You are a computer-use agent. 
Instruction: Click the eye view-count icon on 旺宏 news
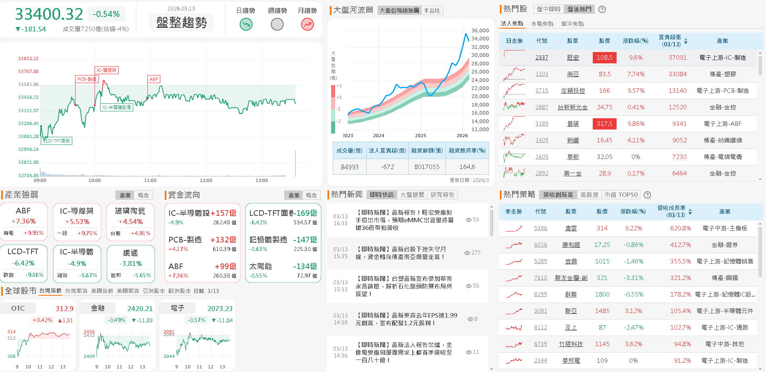(x=468, y=219)
